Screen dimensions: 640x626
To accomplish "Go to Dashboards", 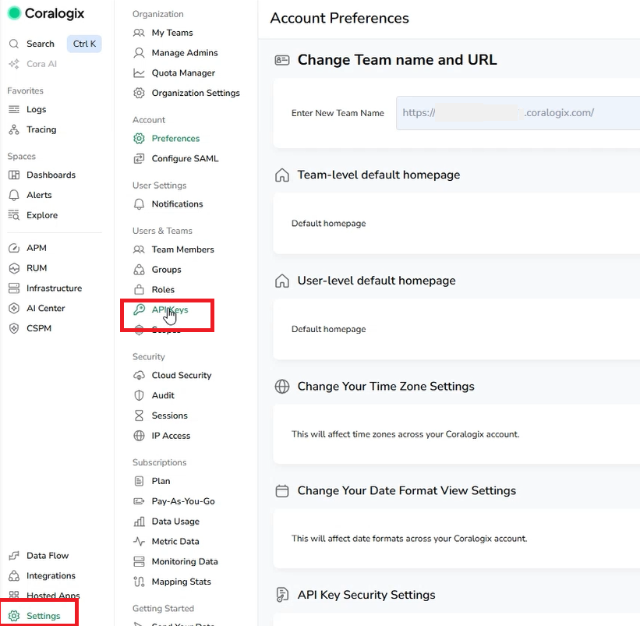I will pos(51,175).
